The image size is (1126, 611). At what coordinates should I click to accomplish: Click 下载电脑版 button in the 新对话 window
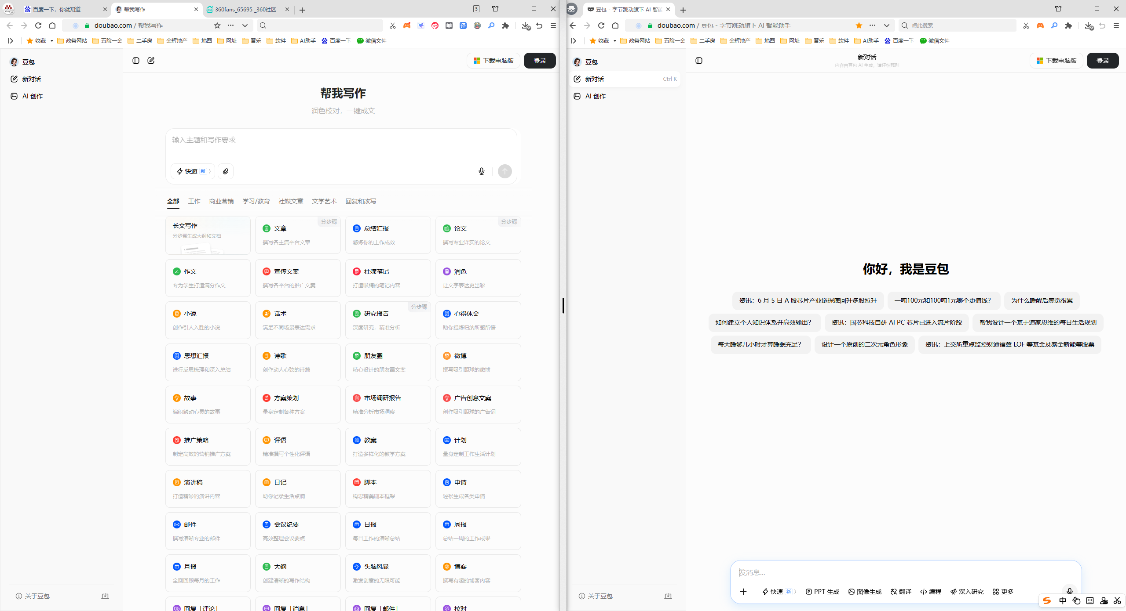tap(1057, 61)
